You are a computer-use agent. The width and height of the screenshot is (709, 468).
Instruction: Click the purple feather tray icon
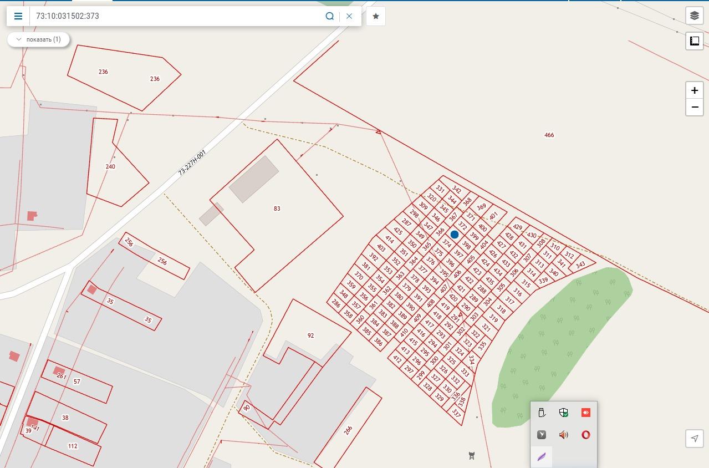click(542, 457)
